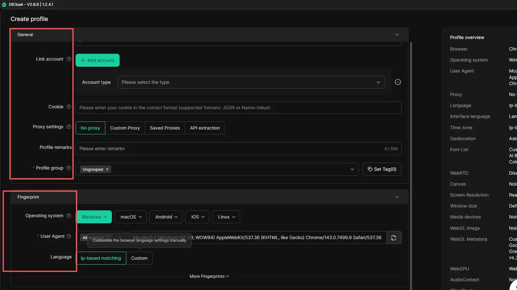
Task: Click the Operating system help icon
Action: click(69, 216)
